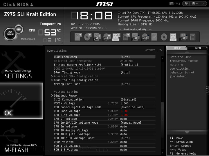Image resolution: width=209 pixels, height=156 pixels.
Task: Click the legacy network boot icon at bar end
Action: click(193, 37)
